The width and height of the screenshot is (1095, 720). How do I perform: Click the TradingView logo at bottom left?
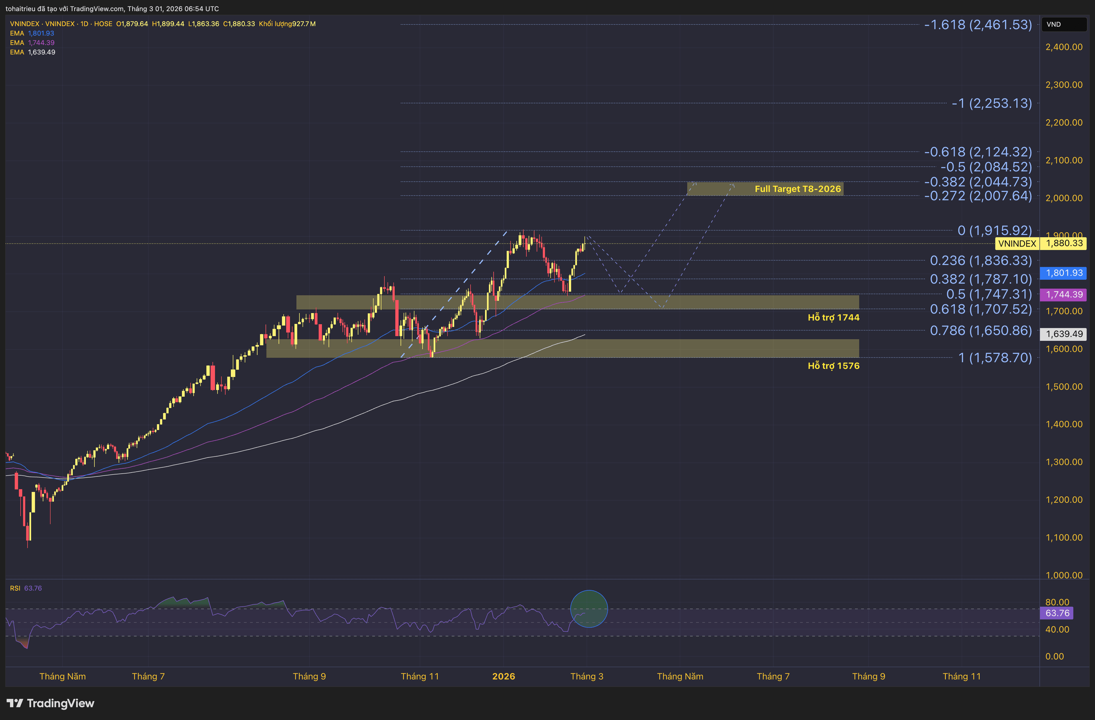(x=50, y=703)
